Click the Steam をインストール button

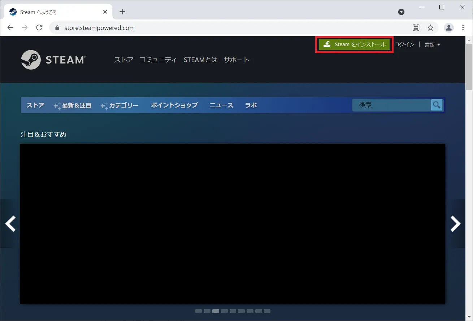355,44
